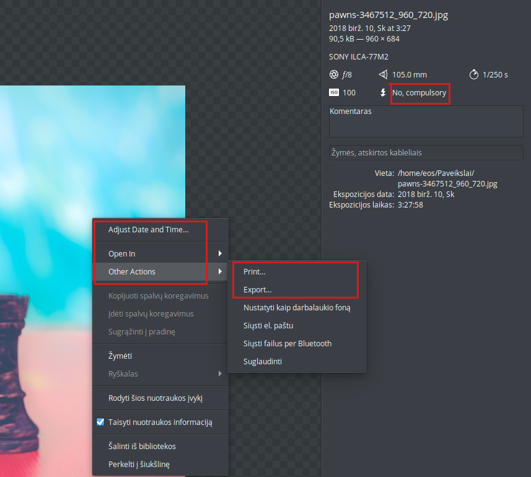Click the 1/250 s exposure value
531x477 pixels.
(495, 74)
